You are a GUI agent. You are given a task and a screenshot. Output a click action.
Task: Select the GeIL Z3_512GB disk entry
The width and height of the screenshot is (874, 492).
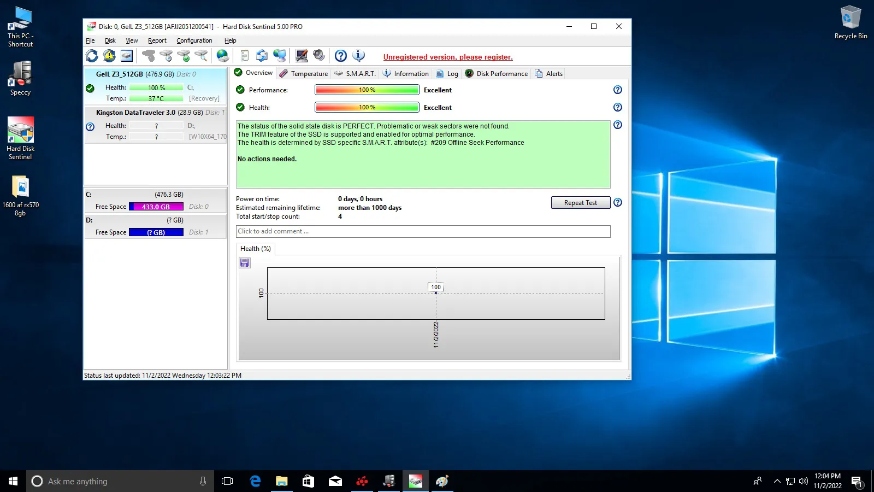tap(155, 86)
